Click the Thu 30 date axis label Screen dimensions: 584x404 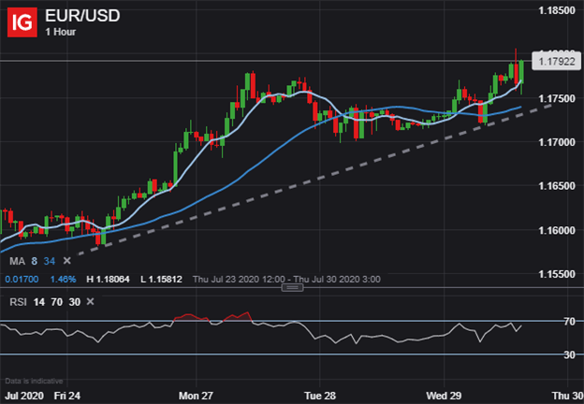point(567,396)
